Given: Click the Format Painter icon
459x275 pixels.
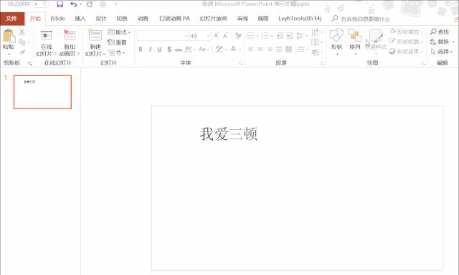Looking at the screenshot, I should [x=22, y=52].
